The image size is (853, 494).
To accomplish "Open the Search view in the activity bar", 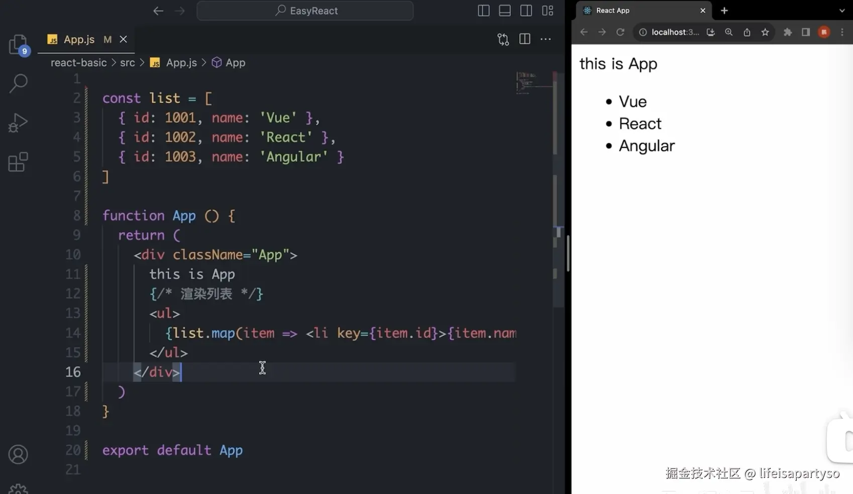I will (x=19, y=83).
